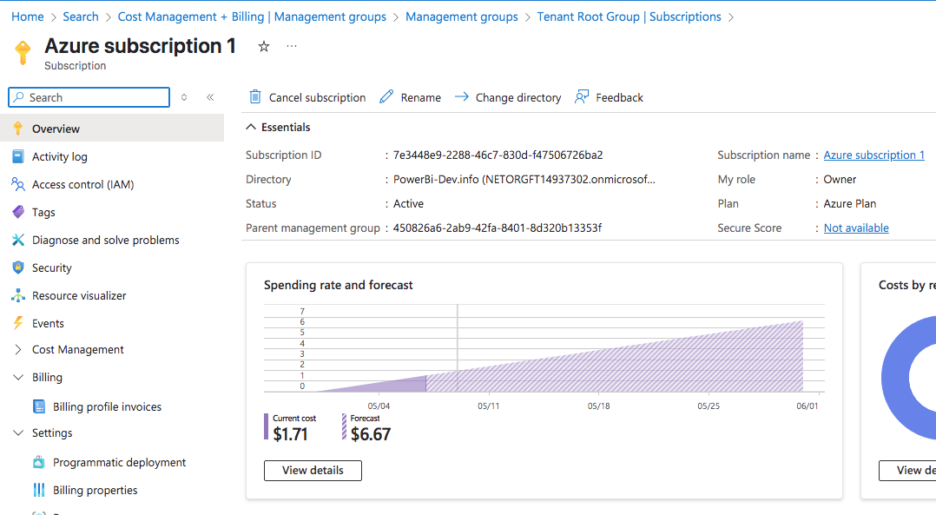Click the Resource visualizer hierarchy icon
The width and height of the screenshot is (936, 515).
click(18, 295)
